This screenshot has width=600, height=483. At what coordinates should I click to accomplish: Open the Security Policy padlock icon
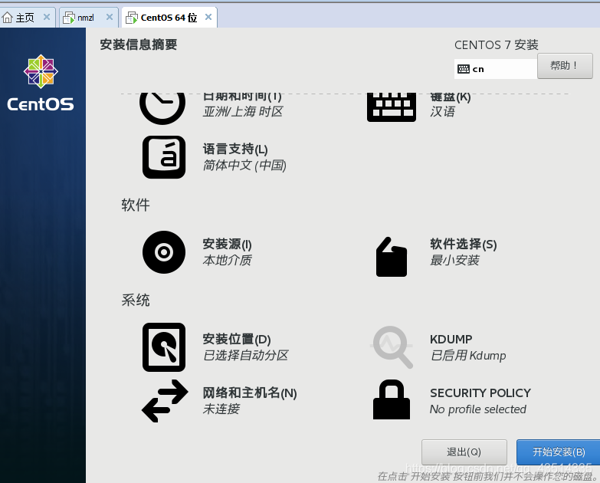coord(392,399)
